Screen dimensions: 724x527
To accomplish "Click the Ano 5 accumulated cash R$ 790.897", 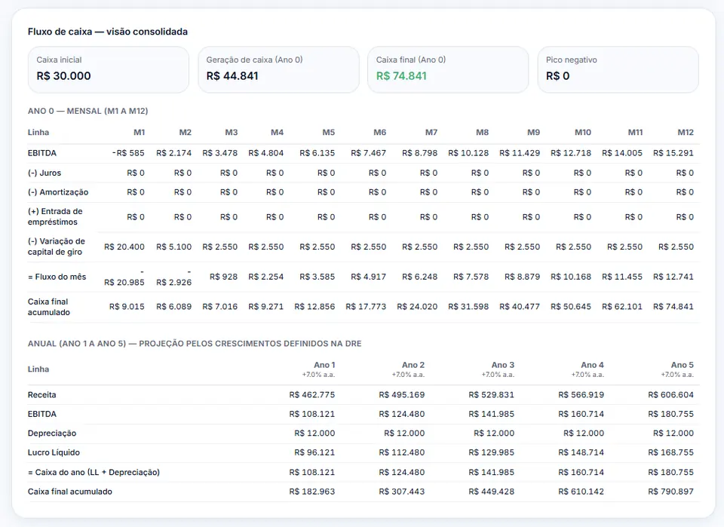I will (x=671, y=492).
